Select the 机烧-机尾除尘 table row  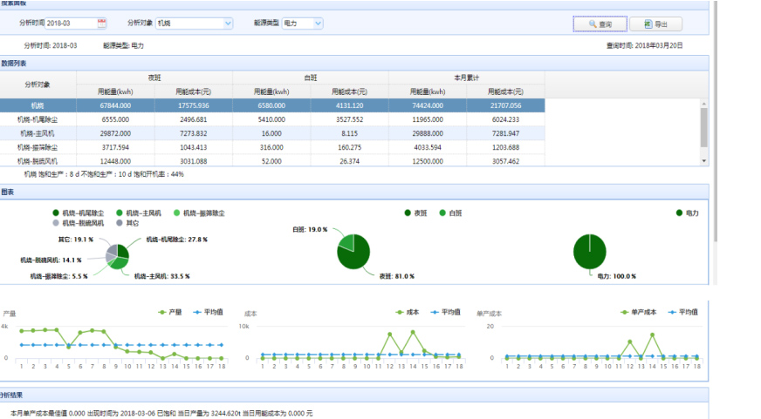tap(38, 118)
